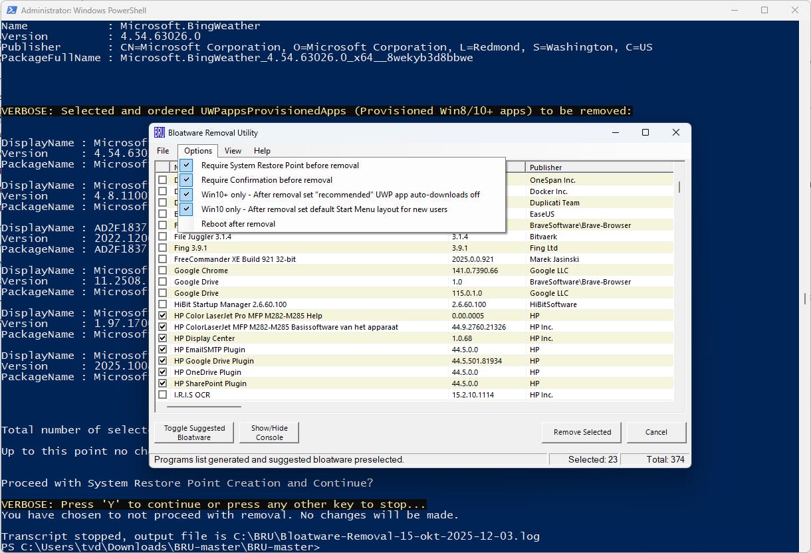Toggle Win10+ only UWP auto-downloads off option
This screenshot has width=811, height=553.
tap(342, 195)
